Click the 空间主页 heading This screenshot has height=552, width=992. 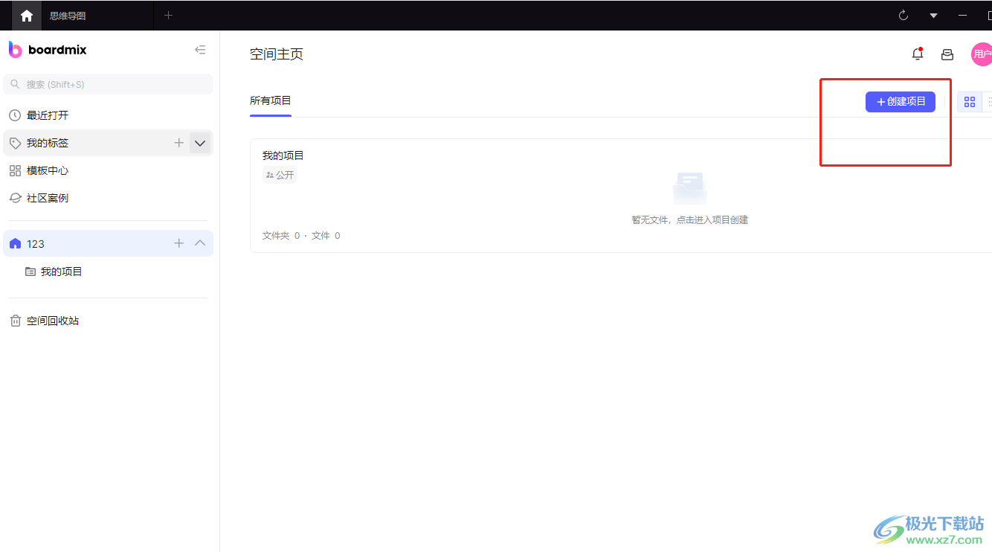pyautogui.click(x=277, y=54)
